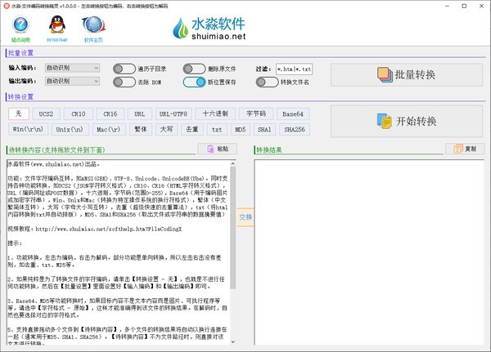Click the 开始转换 documents icon

[385, 121]
